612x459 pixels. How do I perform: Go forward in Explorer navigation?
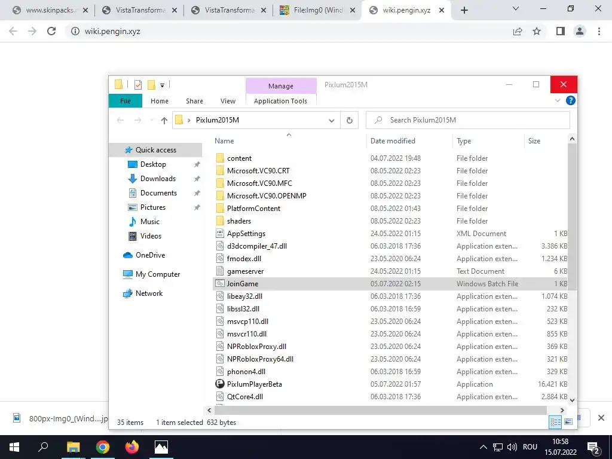pyautogui.click(x=137, y=120)
